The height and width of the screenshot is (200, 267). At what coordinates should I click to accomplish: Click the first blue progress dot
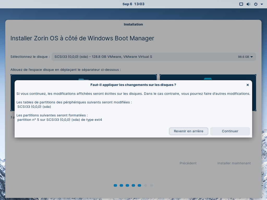(115, 185)
